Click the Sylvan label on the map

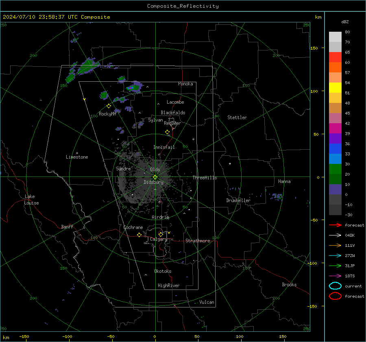[x=155, y=120]
